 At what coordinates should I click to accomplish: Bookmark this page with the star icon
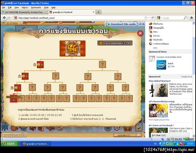click(146, 18)
